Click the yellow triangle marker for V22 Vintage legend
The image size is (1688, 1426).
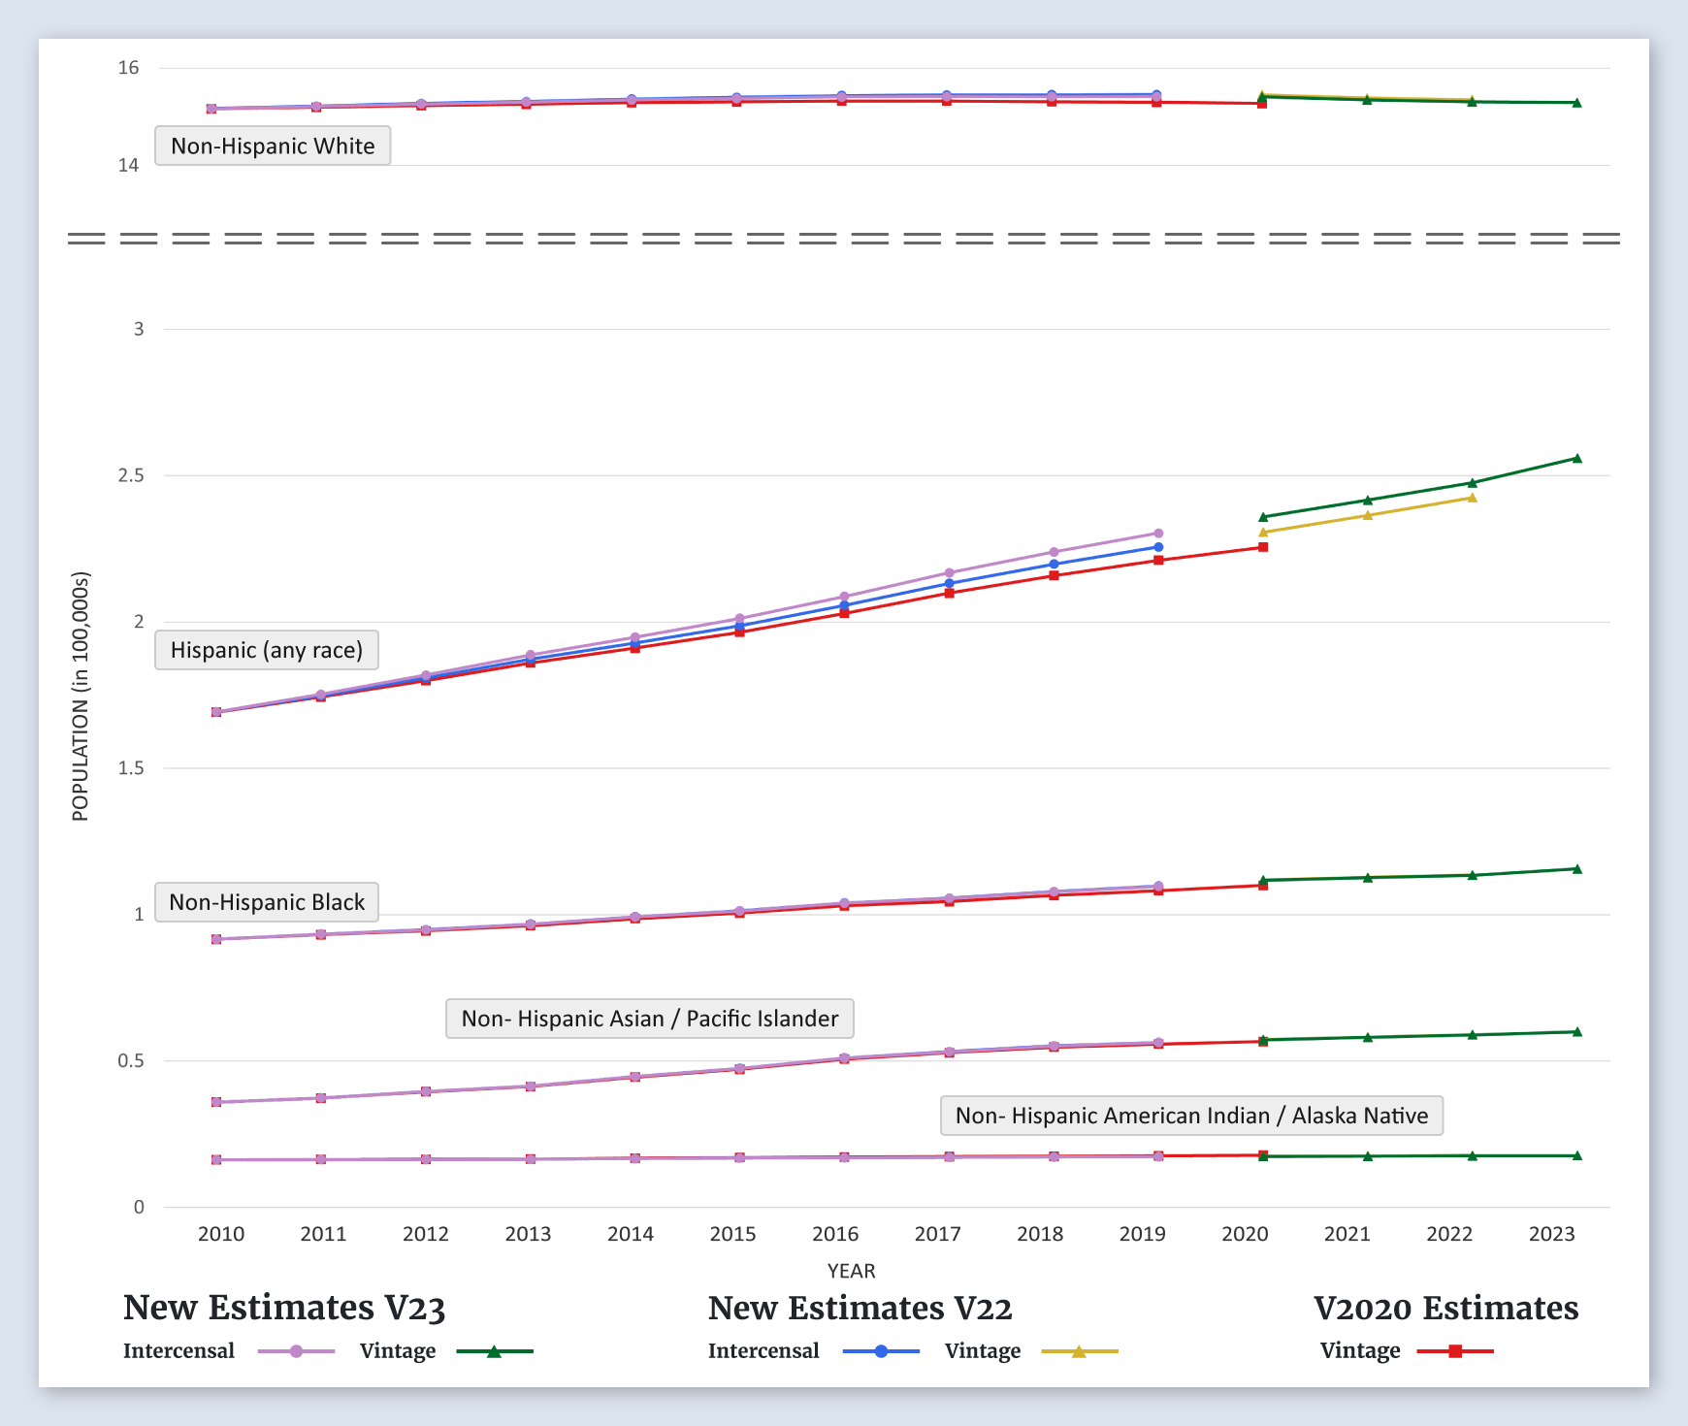pyautogui.click(x=1079, y=1351)
